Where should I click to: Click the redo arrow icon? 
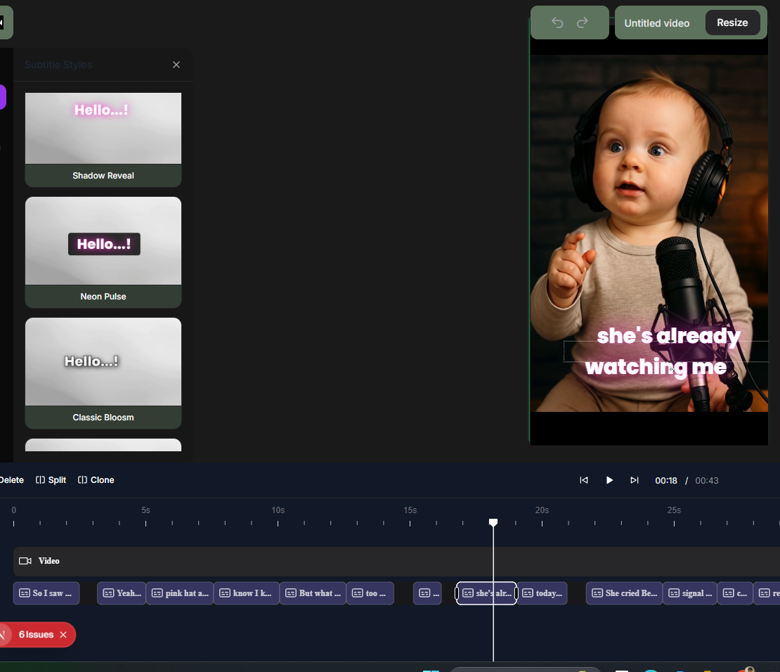[583, 22]
